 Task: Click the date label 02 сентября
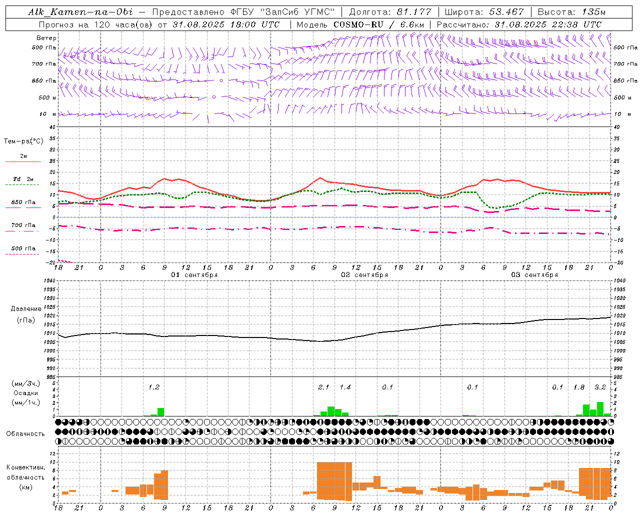pos(364,275)
